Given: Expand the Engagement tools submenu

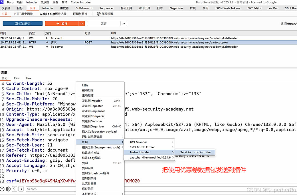Looking at the screenshot, I should (100, 147).
